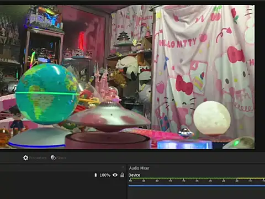Toggle the source visibility eye icon
Image resolution: width=265 pixels, height=199 pixels.
(115, 175)
